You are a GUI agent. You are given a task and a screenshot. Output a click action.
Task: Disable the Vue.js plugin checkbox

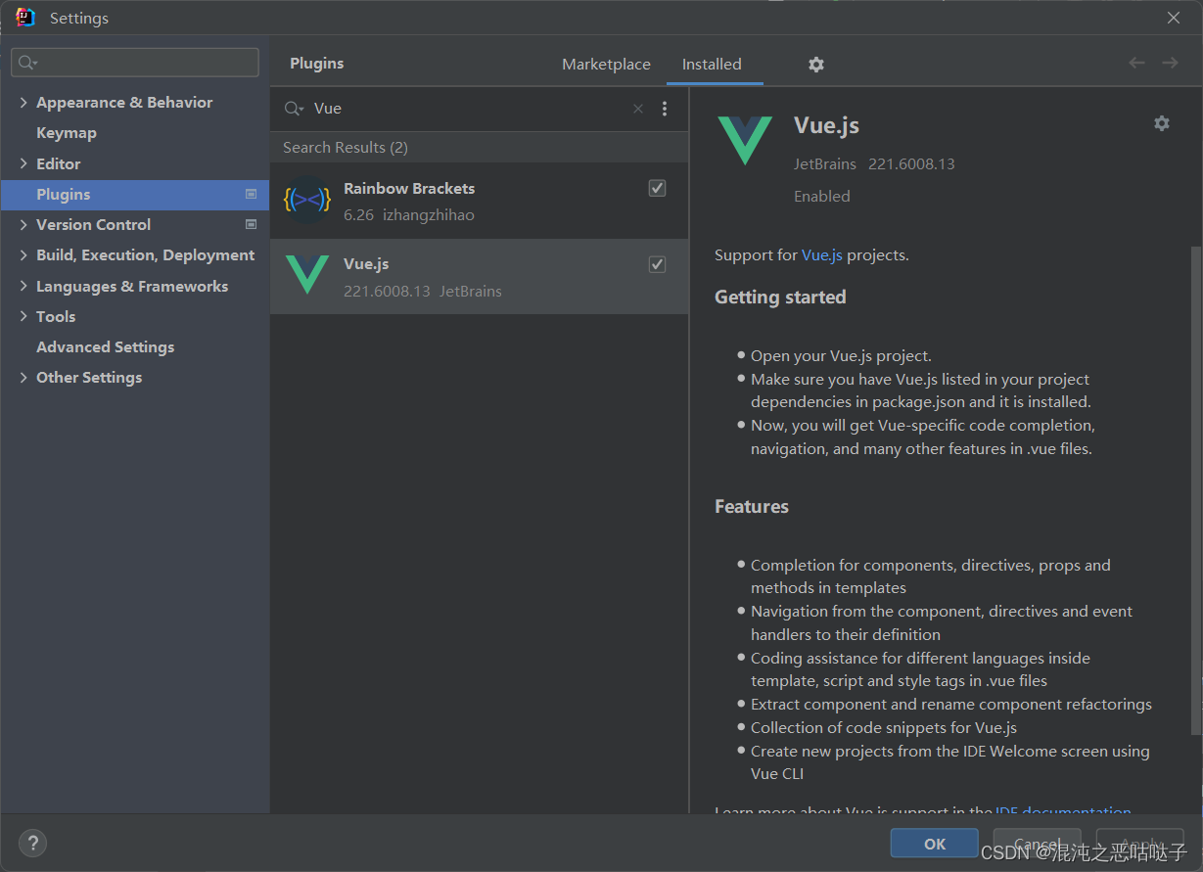[658, 264]
